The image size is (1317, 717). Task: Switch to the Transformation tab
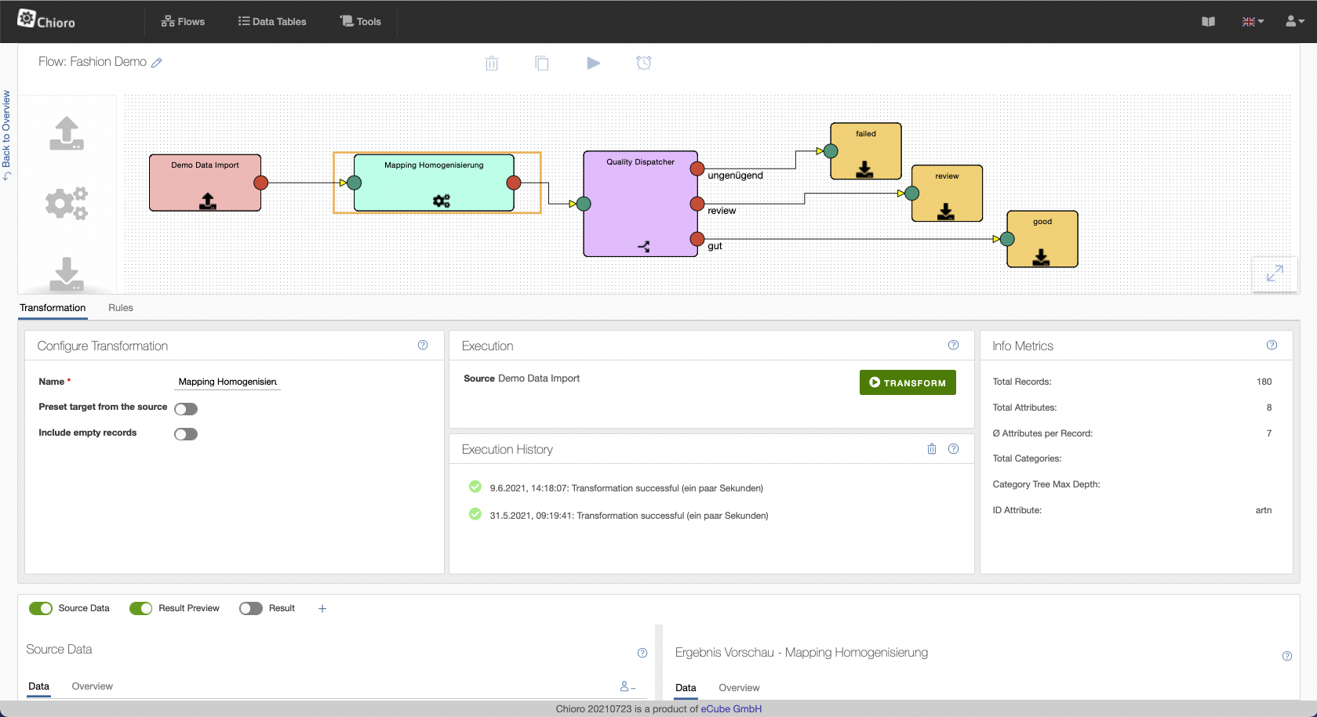pyautogui.click(x=53, y=308)
